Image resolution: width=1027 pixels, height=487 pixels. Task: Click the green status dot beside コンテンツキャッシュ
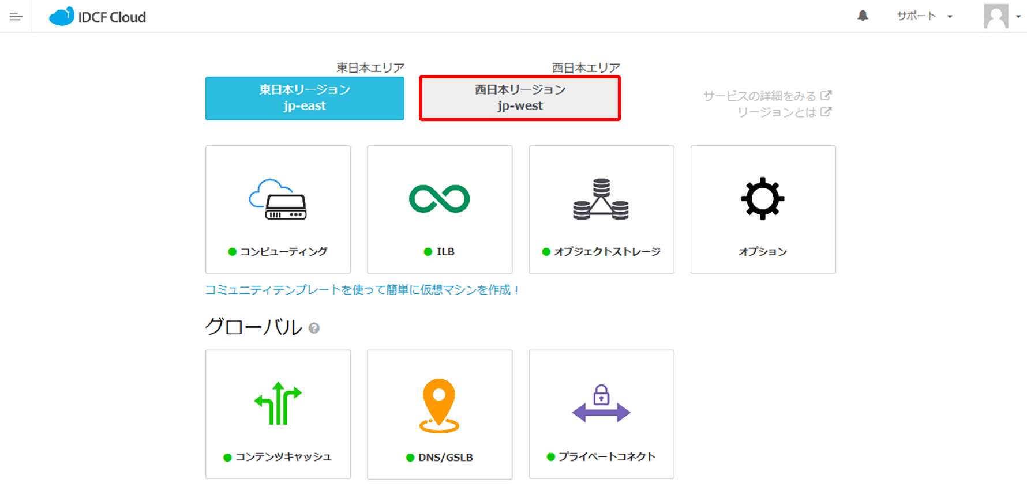pyautogui.click(x=227, y=457)
